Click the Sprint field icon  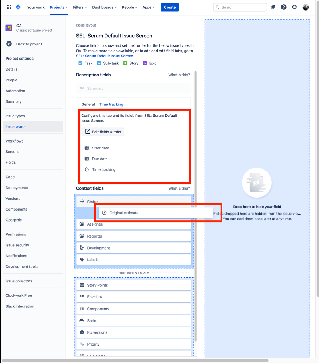pos(82,320)
